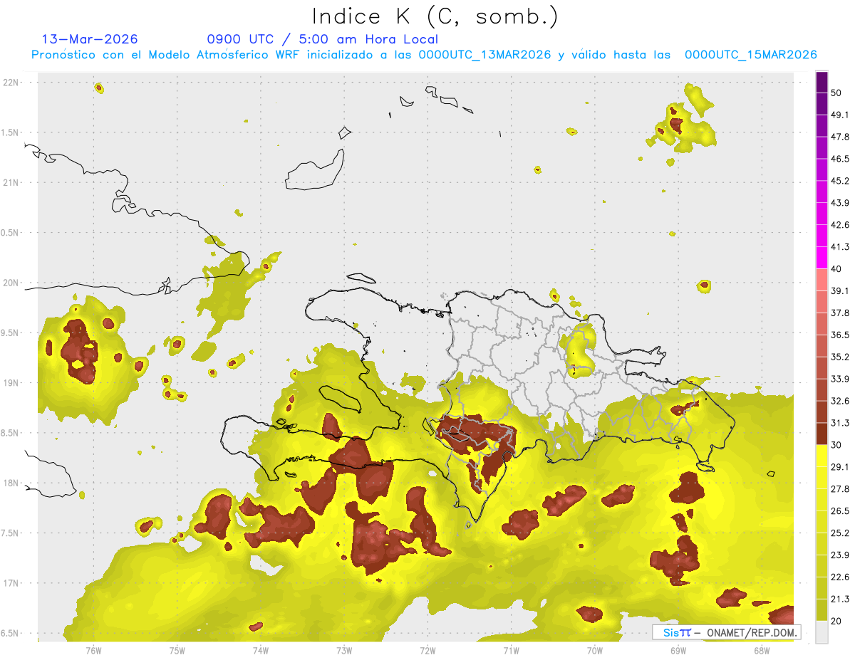Viewport: 855px width, 660px height.
Task: Click the "SisTT - ONAMET/REP.DOM." credit label
Action: pos(726,632)
